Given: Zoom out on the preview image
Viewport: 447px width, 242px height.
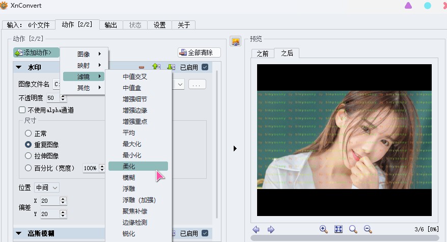Looking at the screenshot, I should pyautogui.click(x=368, y=229).
